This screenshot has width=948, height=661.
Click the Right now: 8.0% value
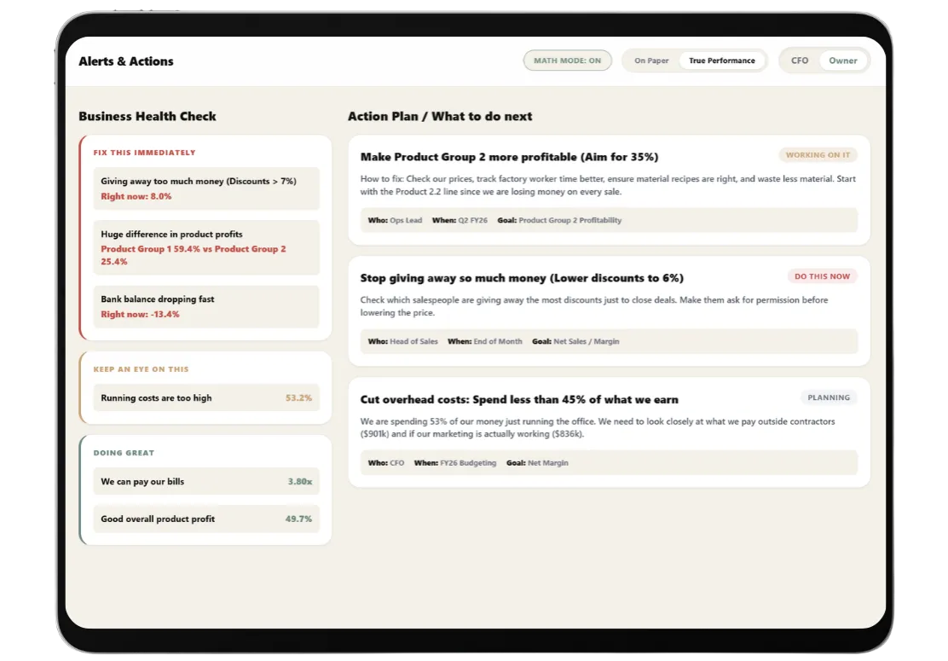(136, 196)
